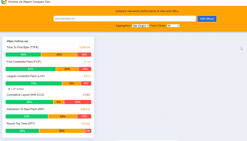Viewport: 247px width, 141px height.
Task: Click orange 33% segment of INP bar
Action: (62, 116)
